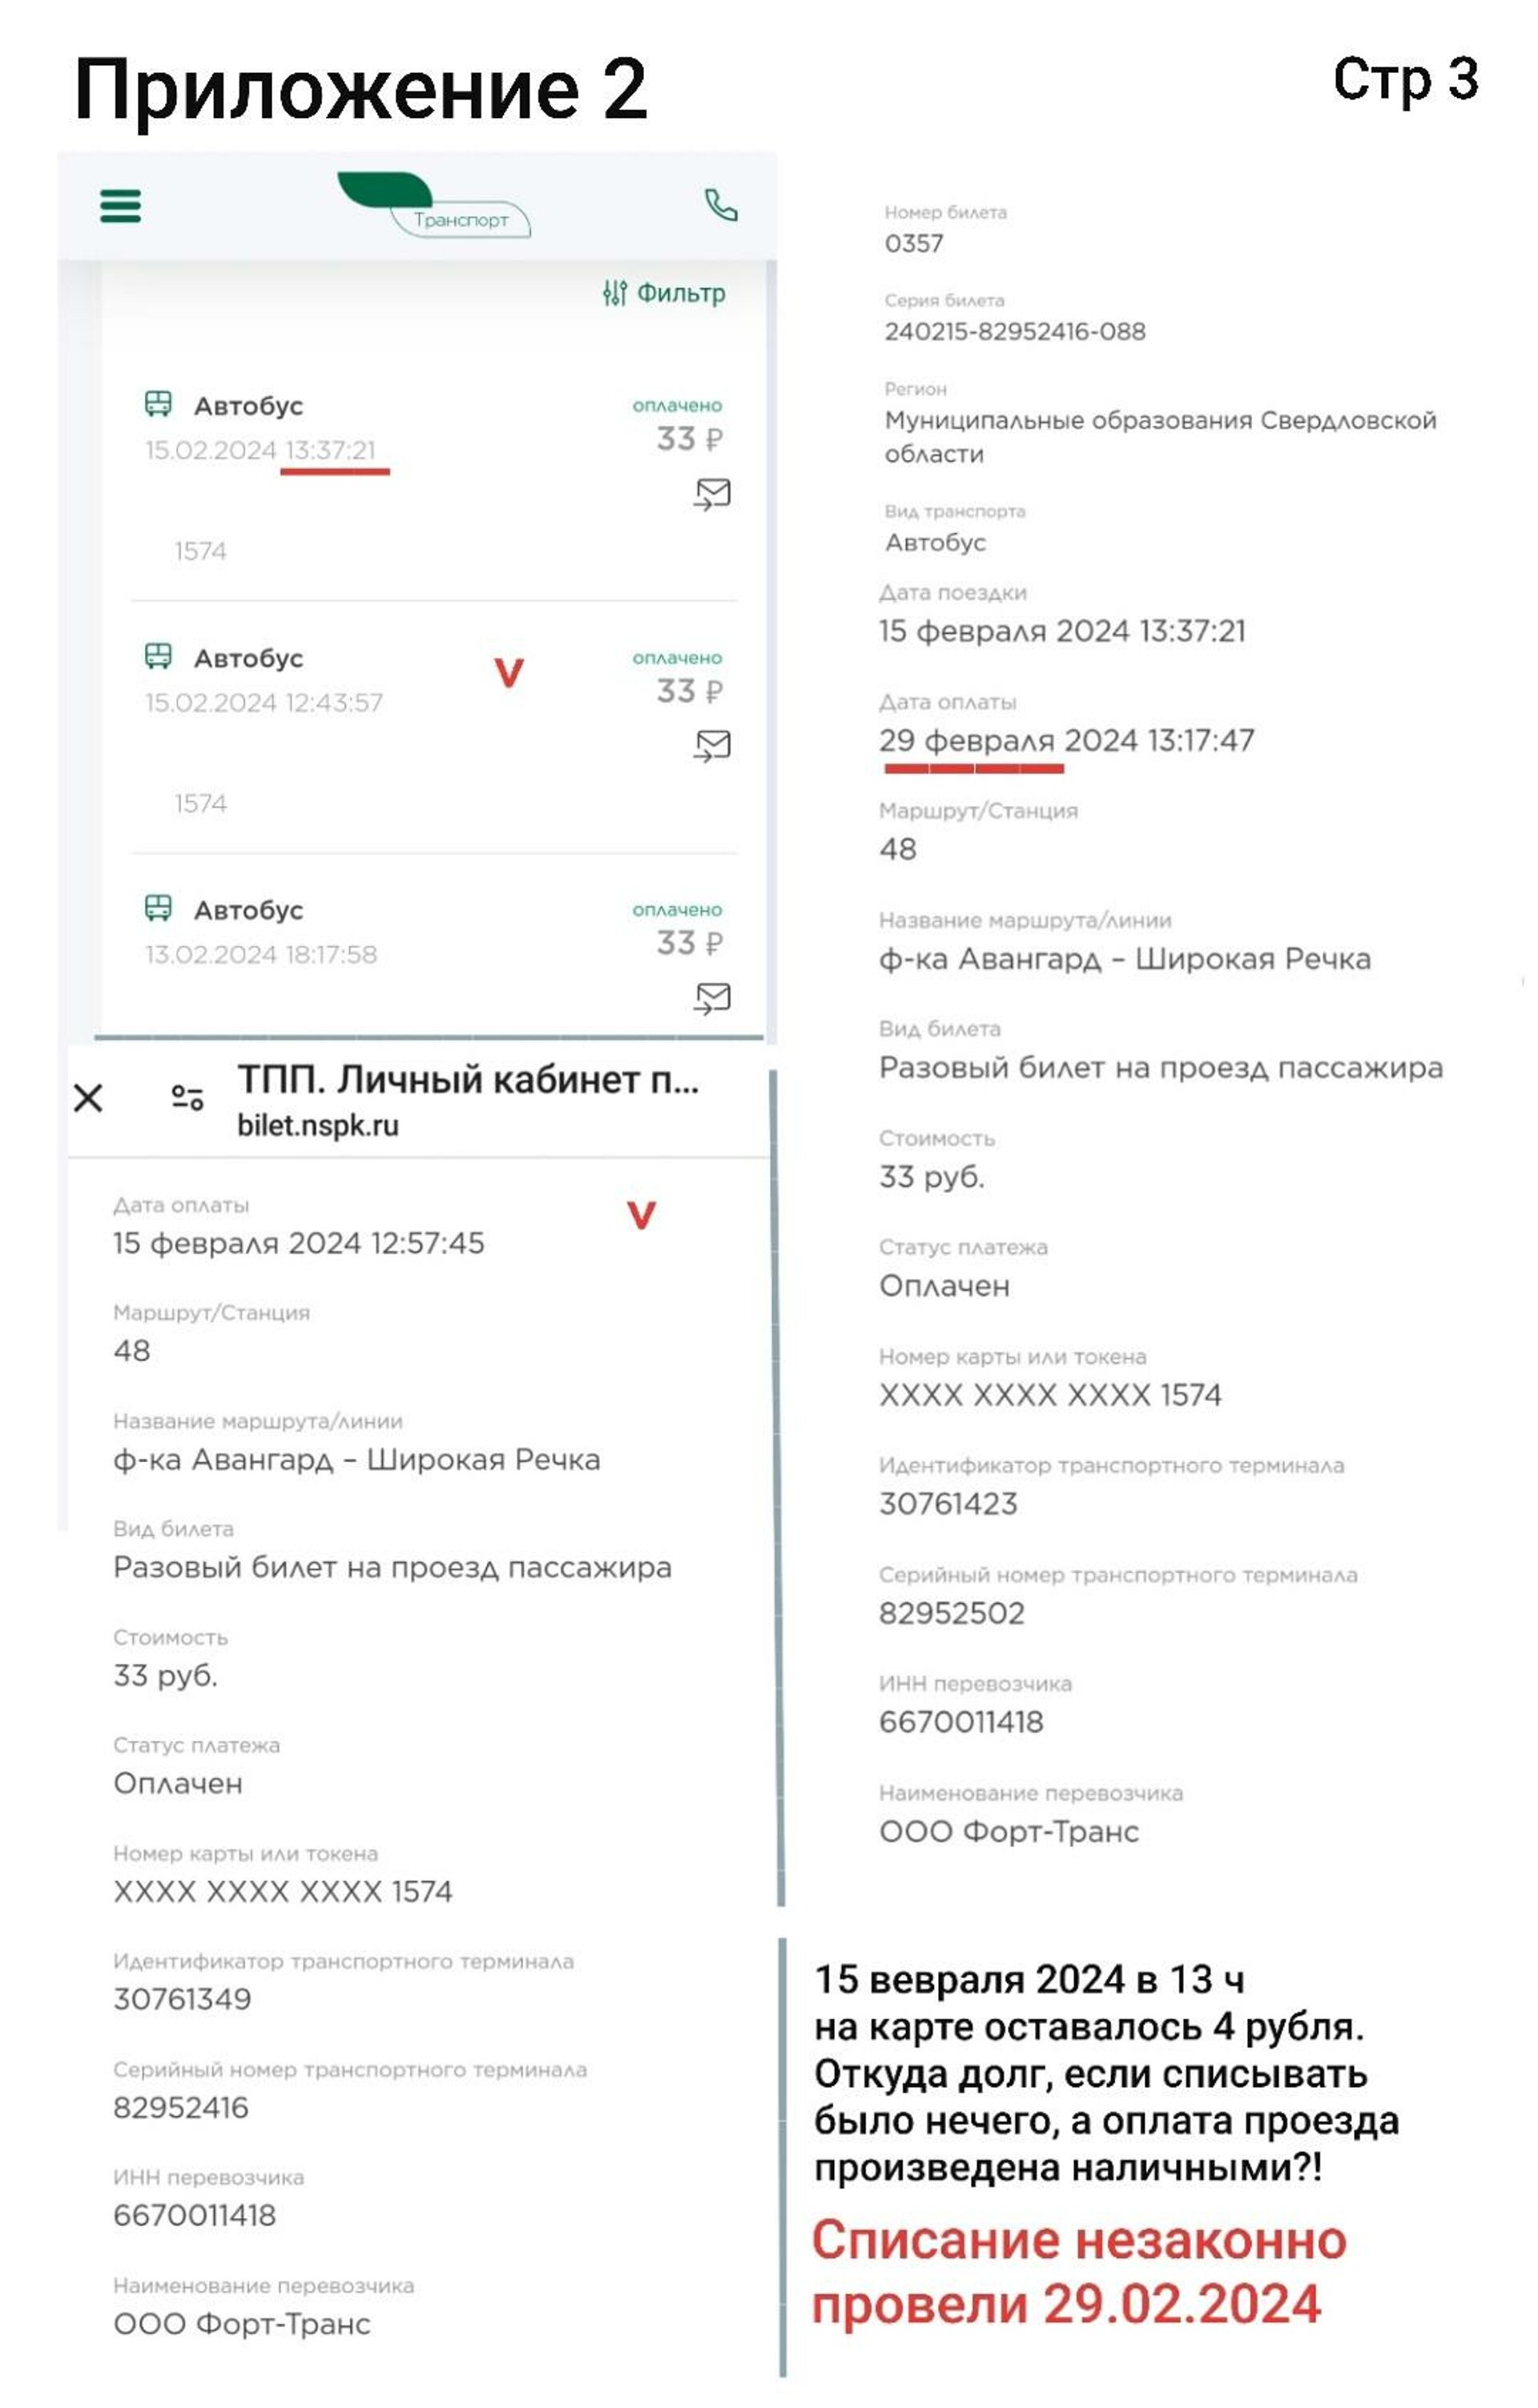
Task: Click bus icon of 15.02.2024 13:37:21 entry
Action: pyautogui.click(x=159, y=404)
